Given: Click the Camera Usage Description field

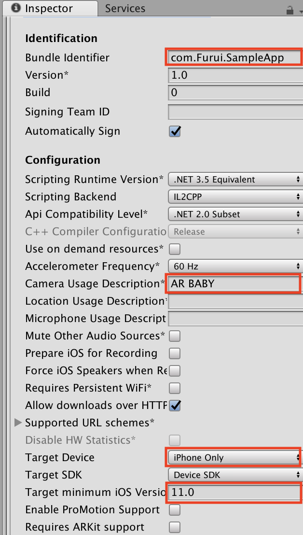Looking at the screenshot, I should pyautogui.click(x=234, y=284).
